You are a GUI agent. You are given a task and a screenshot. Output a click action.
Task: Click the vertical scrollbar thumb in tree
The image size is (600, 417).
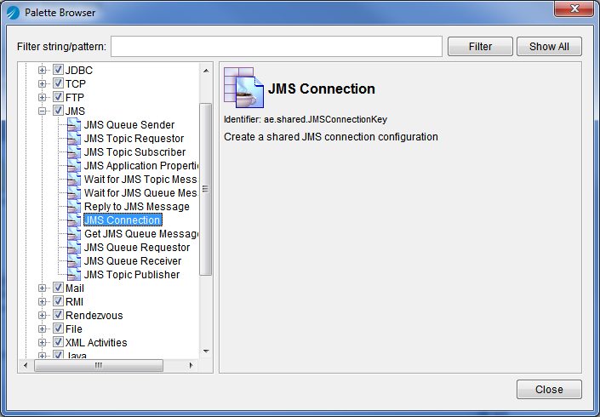tap(206, 189)
